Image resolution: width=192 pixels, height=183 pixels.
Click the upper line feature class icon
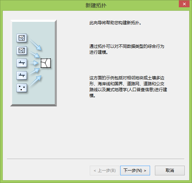coord(22,63)
